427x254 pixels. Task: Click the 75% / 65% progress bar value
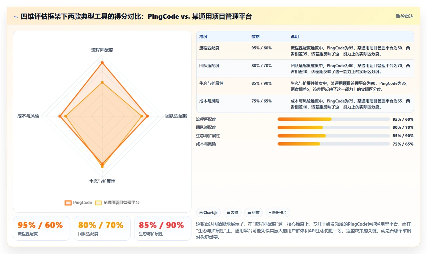pos(403,144)
